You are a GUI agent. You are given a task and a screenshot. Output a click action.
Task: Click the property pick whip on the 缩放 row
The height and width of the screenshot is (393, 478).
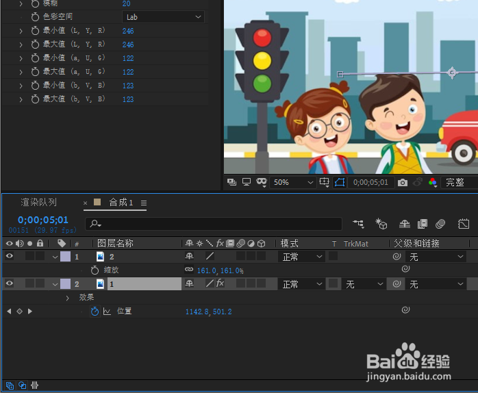405,269
